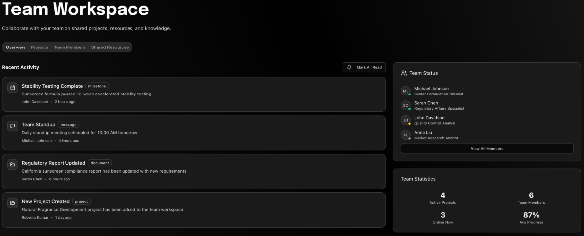Click the document tag badge
This screenshot has width=584, height=236.
(x=100, y=163)
